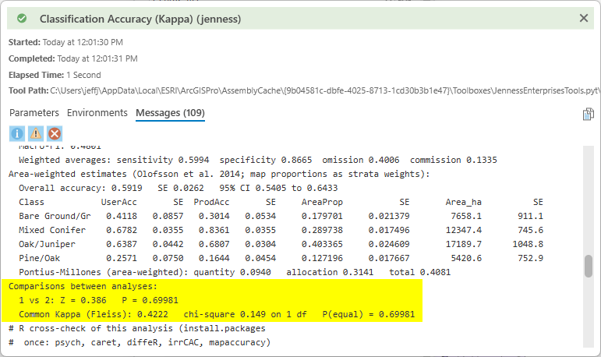Click the AreaProp column header
This screenshot has width=601, height=357.
click(322, 202)
